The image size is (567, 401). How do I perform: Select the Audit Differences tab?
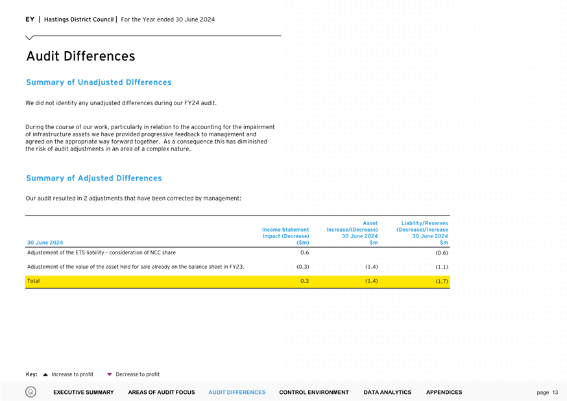point(237,393)
